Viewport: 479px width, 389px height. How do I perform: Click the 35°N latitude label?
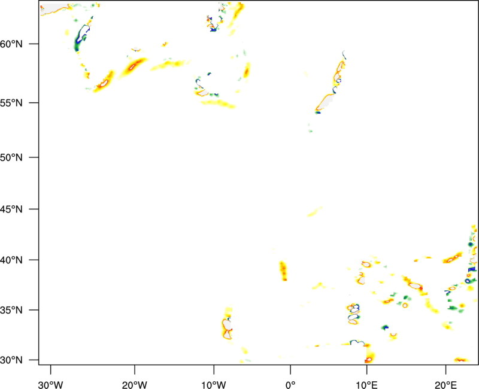11,310
